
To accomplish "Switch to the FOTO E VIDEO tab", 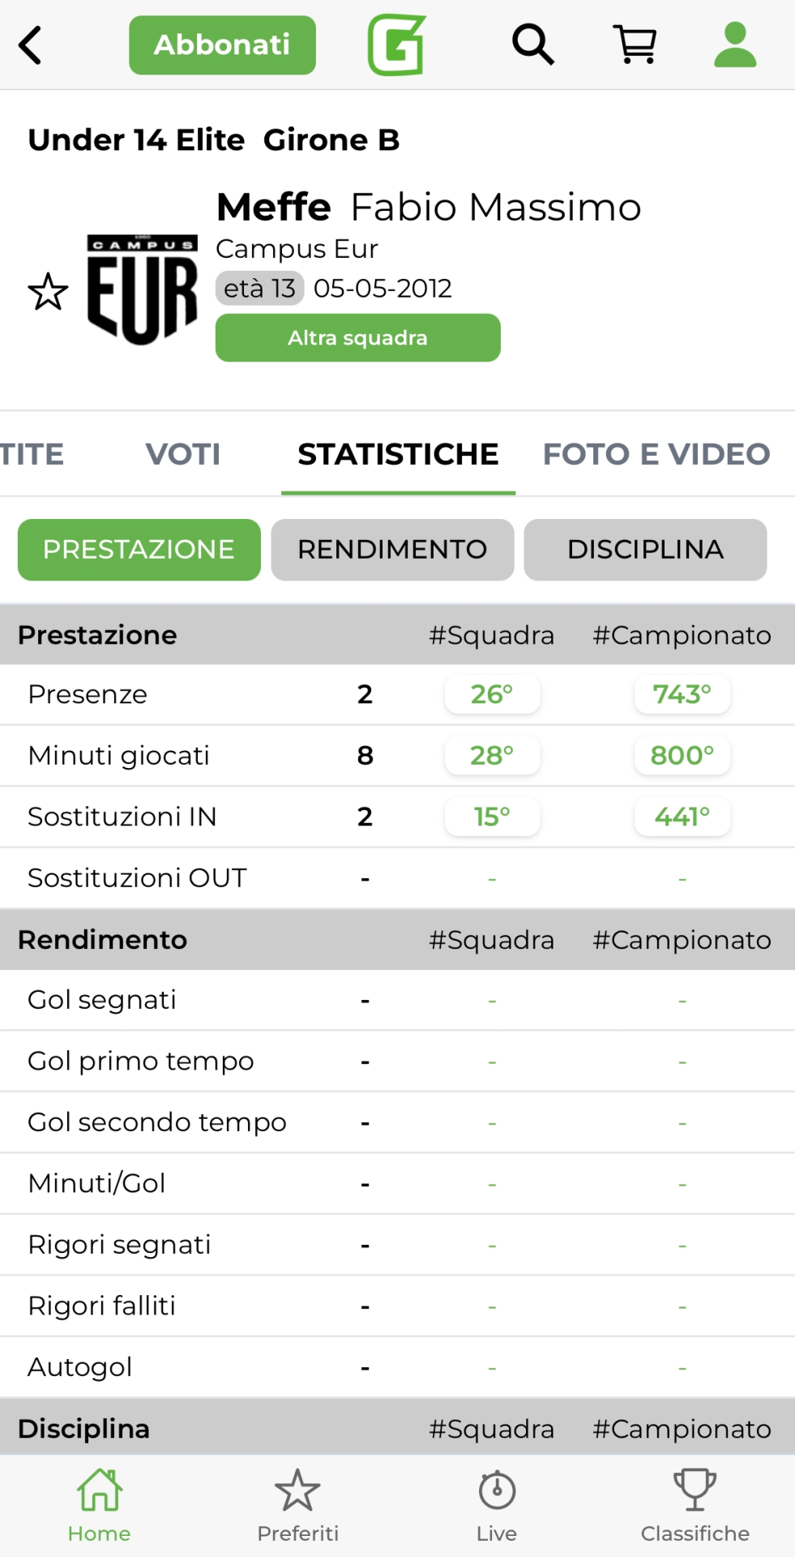I will (x=656, y=454).
